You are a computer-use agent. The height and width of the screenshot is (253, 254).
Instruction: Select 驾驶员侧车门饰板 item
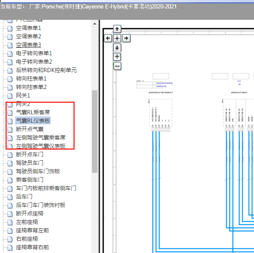38,171
